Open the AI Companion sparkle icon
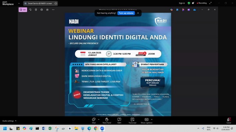This screenshot has height=132, width=236. (193, 3)
